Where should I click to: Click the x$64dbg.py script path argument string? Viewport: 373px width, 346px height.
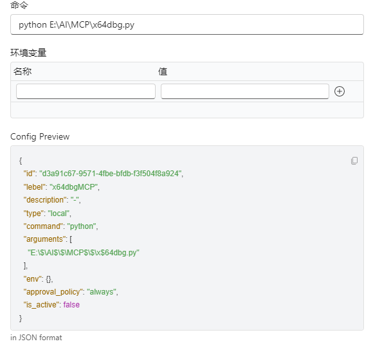click(x=84, y=253)
